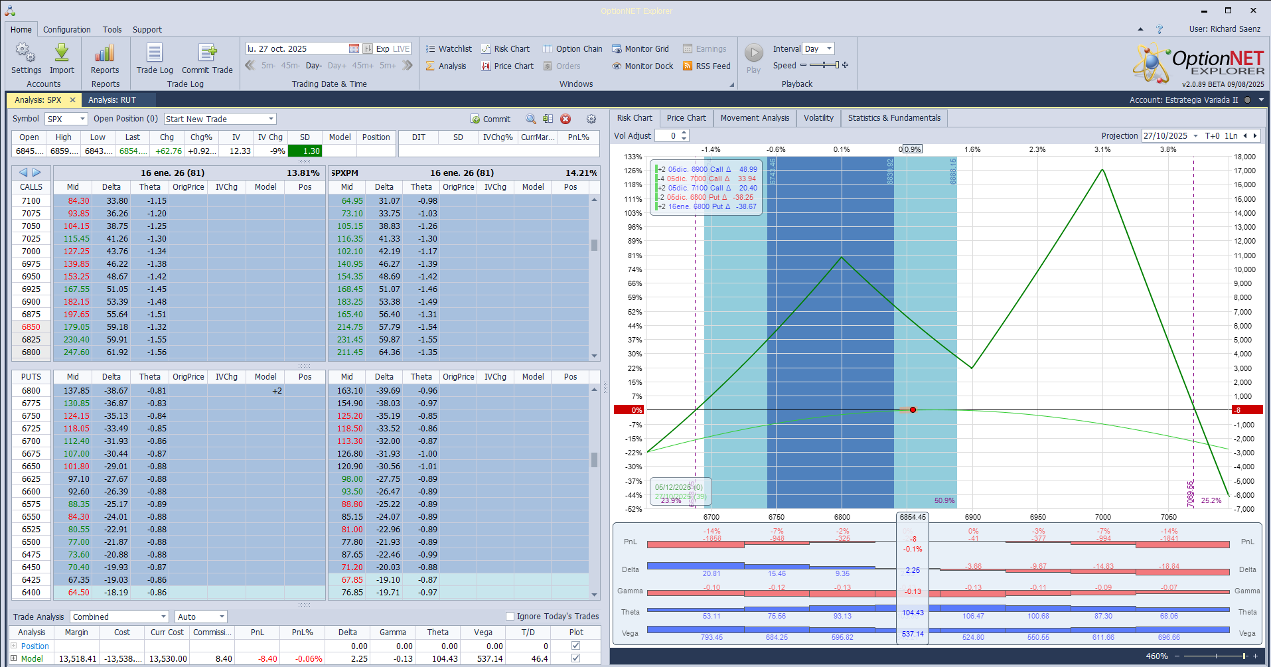This screenshot has width=1271, height=667.
Task: Adjust the chart zoom slider at 460%
Action: click(1217, 656)
